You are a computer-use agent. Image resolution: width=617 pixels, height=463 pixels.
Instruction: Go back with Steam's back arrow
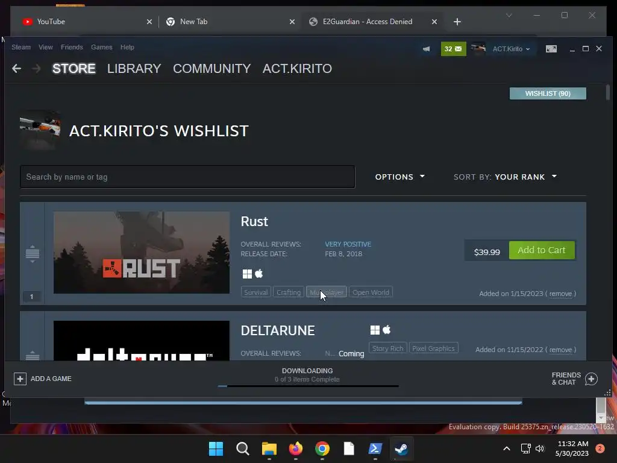click(16, 69)
